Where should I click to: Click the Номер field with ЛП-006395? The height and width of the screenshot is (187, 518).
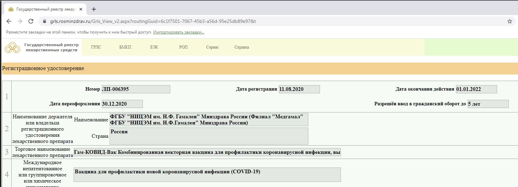pos(136,89)
